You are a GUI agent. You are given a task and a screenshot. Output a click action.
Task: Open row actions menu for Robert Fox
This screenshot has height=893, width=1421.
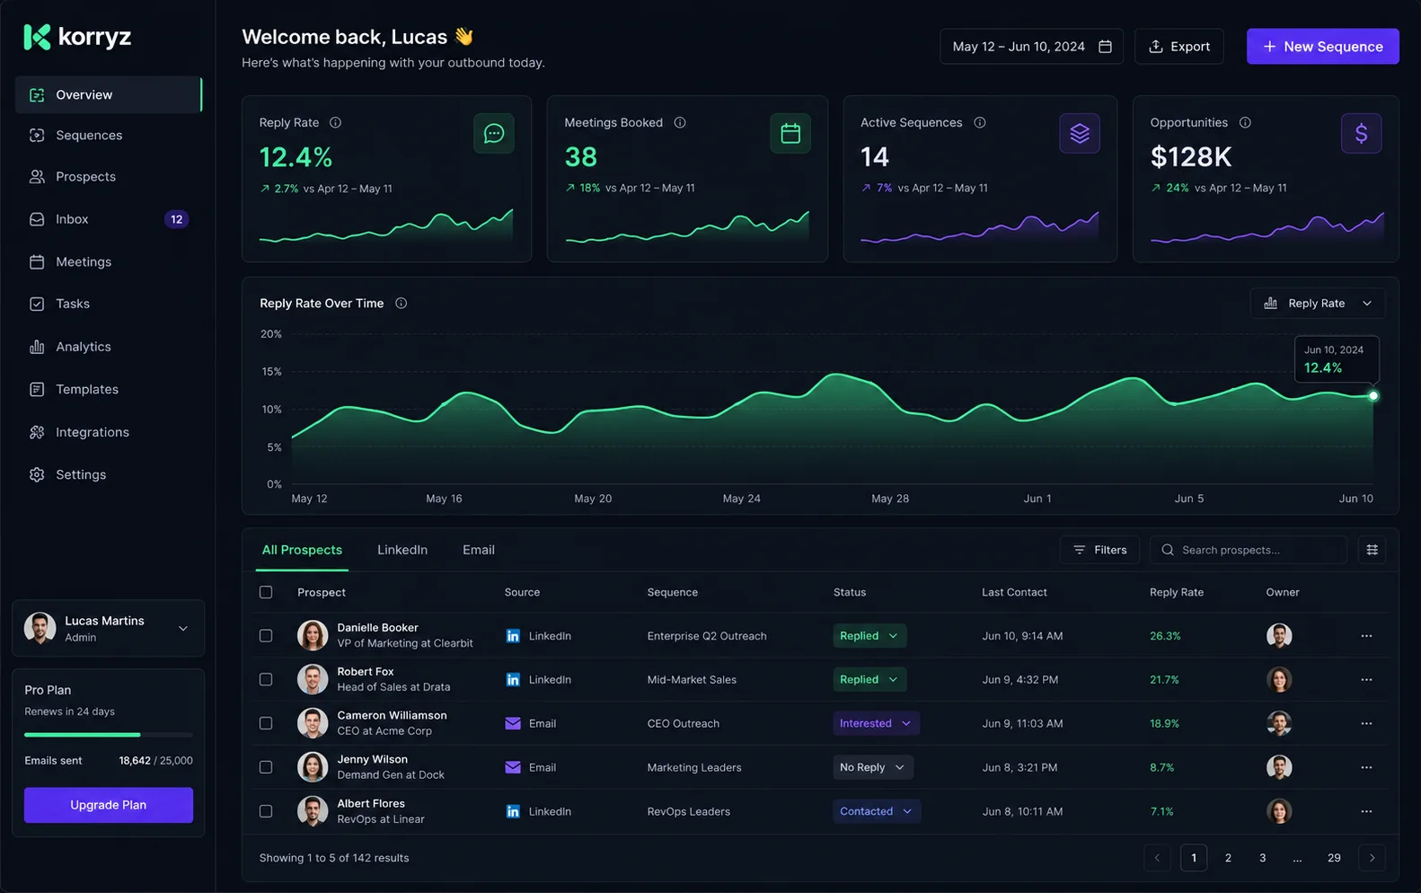click(x=1366, y=680)
